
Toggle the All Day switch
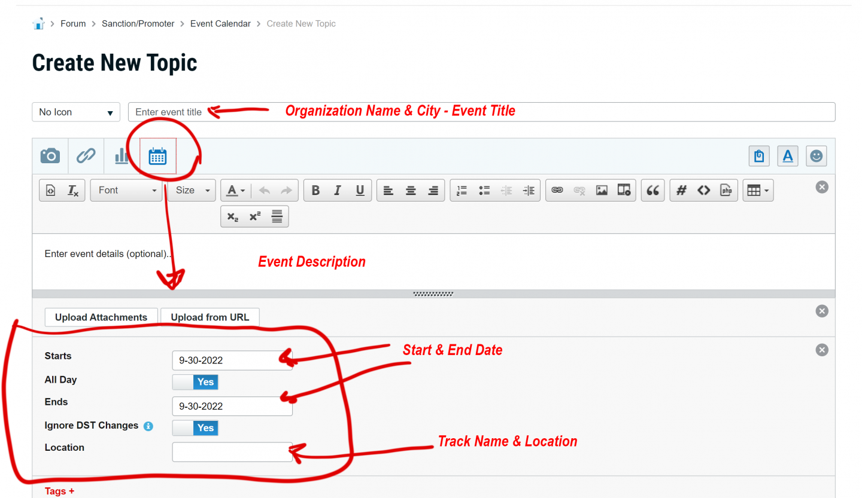coord(196,382)
